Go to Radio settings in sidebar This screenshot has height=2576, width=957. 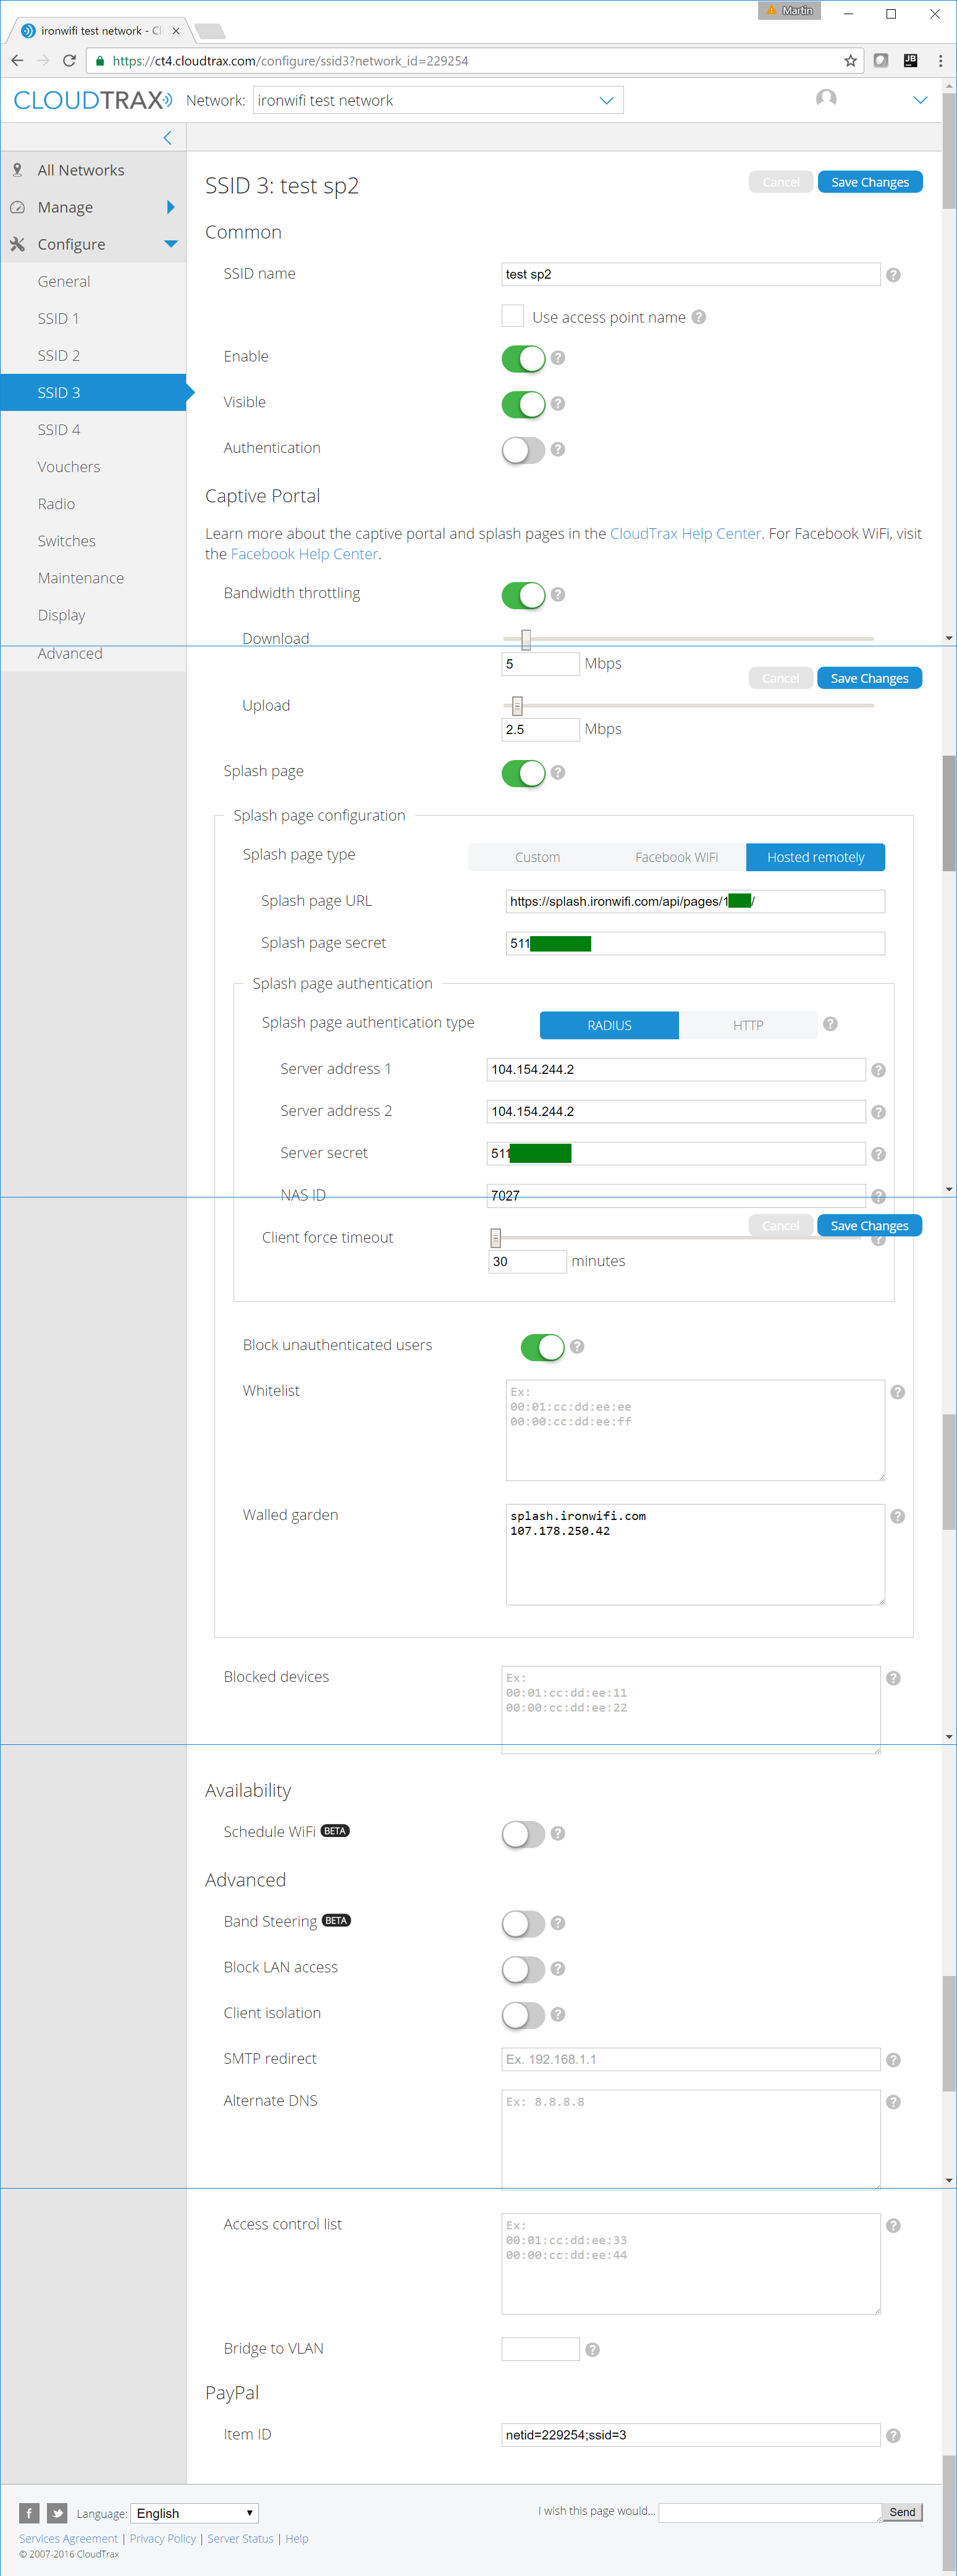coord(56,503)
